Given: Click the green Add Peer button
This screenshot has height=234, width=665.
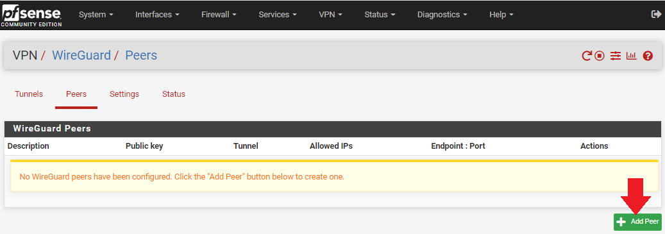Looking at the screenshot, I should (637, 222).
